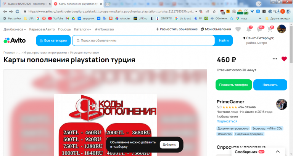Open the Все категории menu

point(53,40)
